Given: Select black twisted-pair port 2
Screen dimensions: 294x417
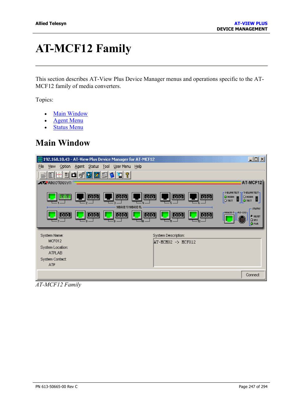Looking at the screenshot, I should (x=80, y=197).
